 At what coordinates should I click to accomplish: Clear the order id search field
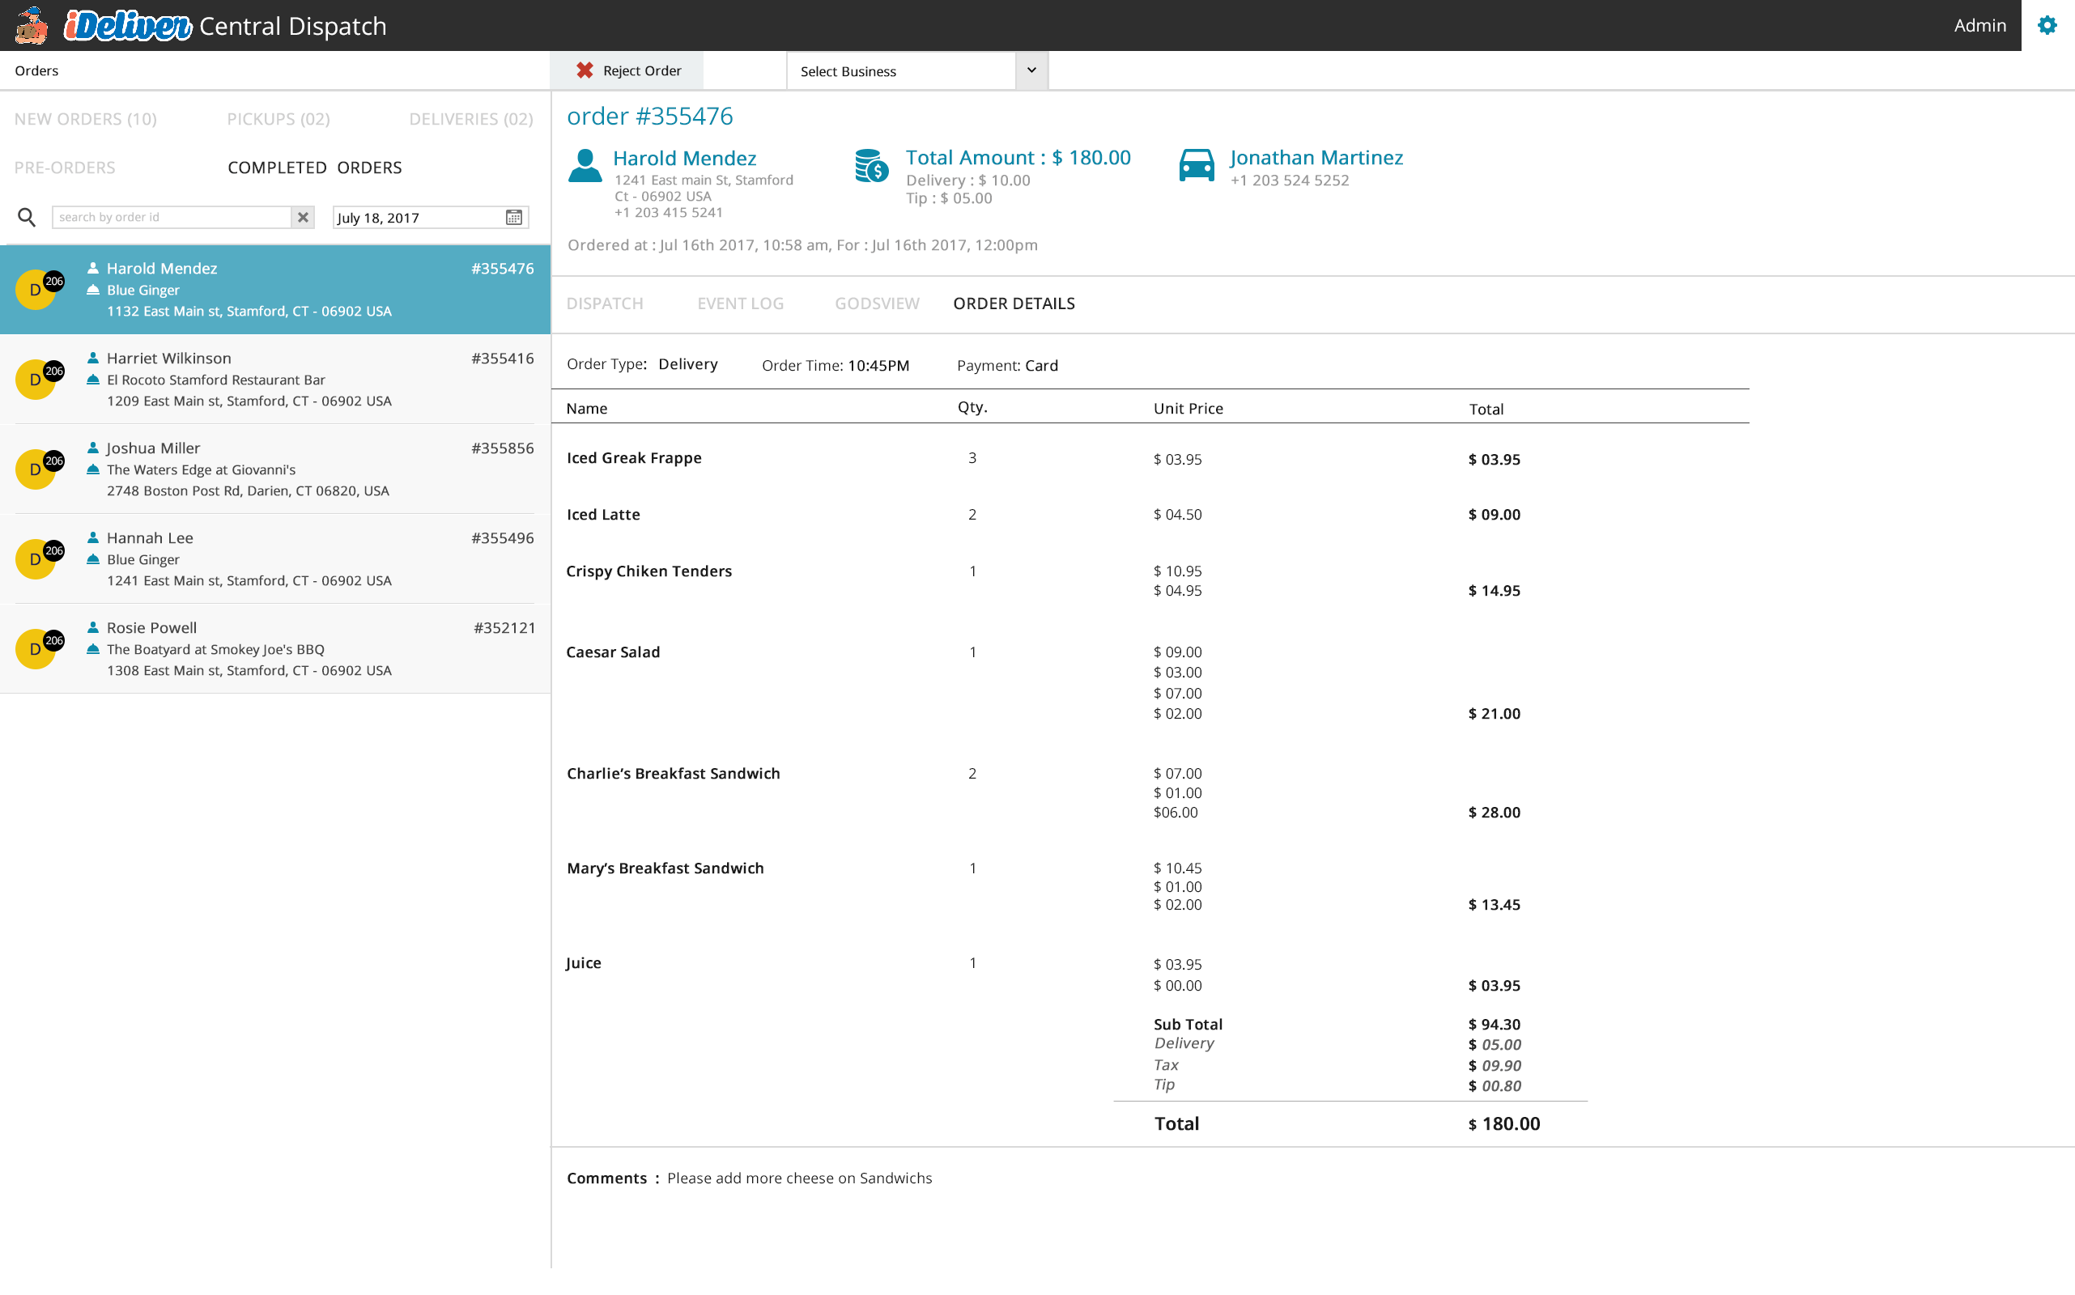click(303, 218)
